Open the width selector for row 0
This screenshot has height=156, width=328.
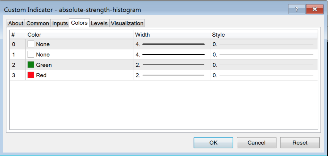[171, 44]
